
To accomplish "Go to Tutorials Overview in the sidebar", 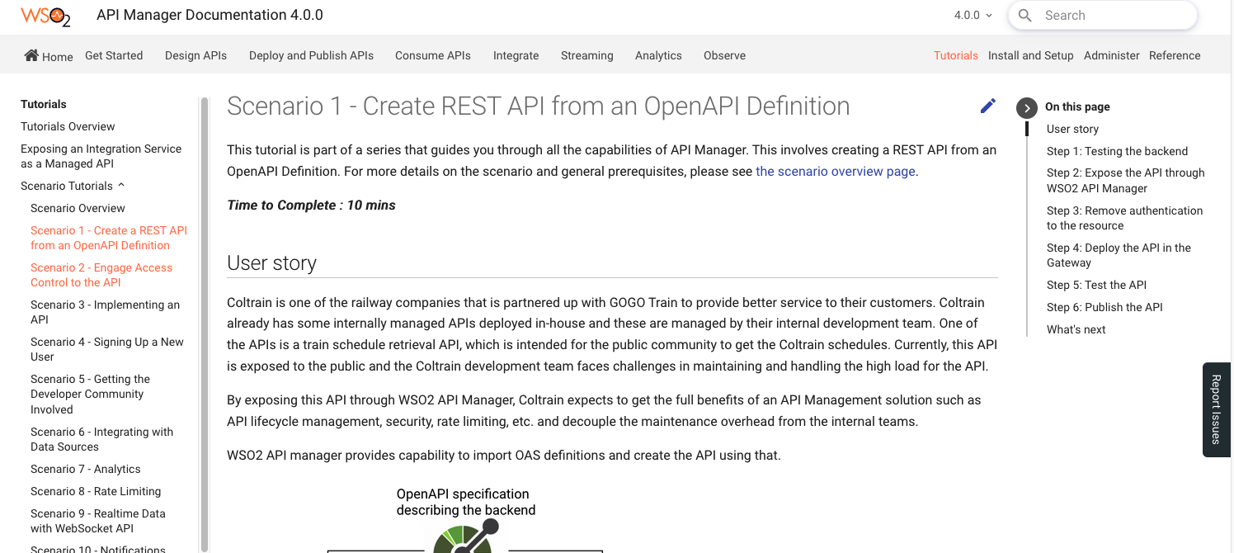I will (x=68, y=126).
